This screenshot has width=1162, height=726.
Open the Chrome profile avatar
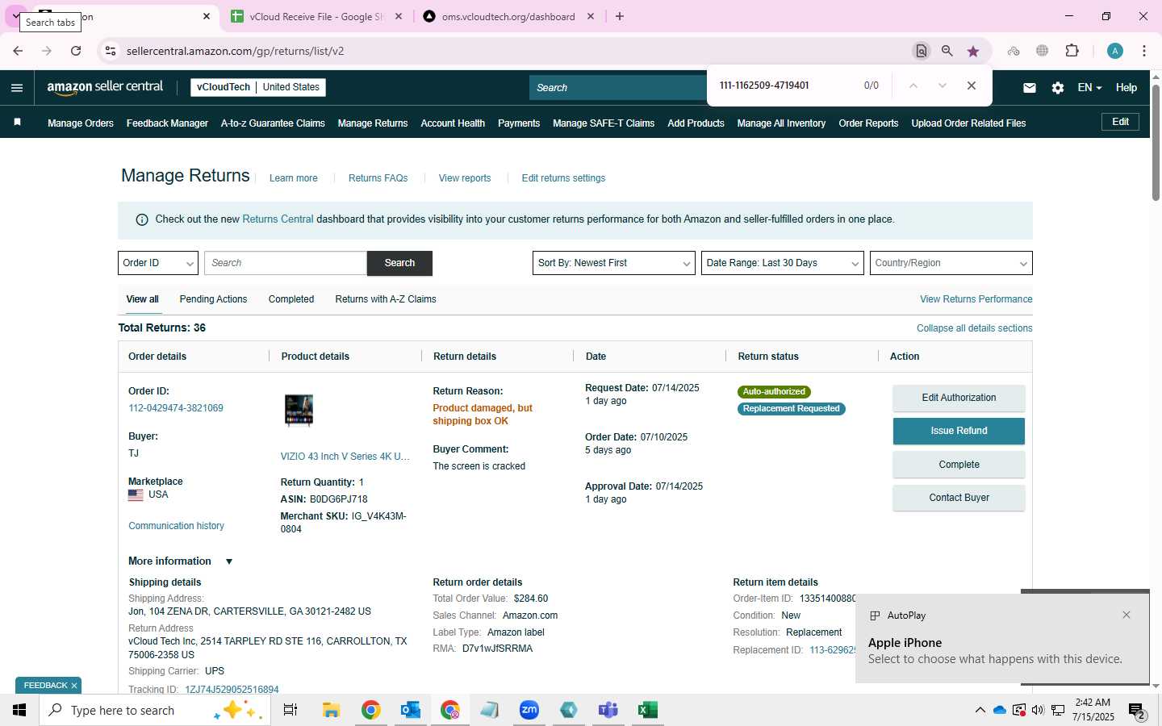1115,51
